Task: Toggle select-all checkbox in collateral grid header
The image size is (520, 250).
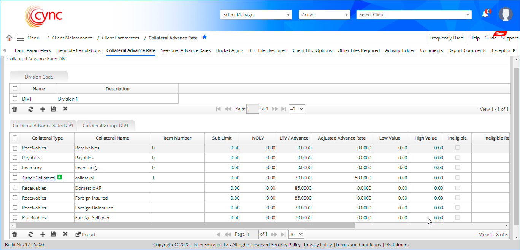Action: tap(15, 138)
